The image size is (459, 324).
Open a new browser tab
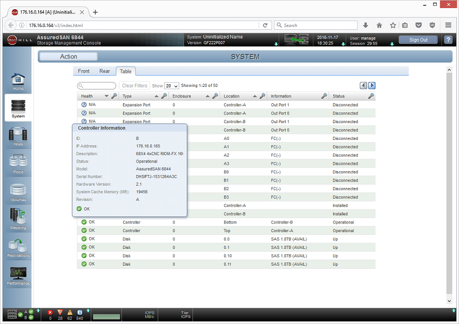tap(96, 12)
